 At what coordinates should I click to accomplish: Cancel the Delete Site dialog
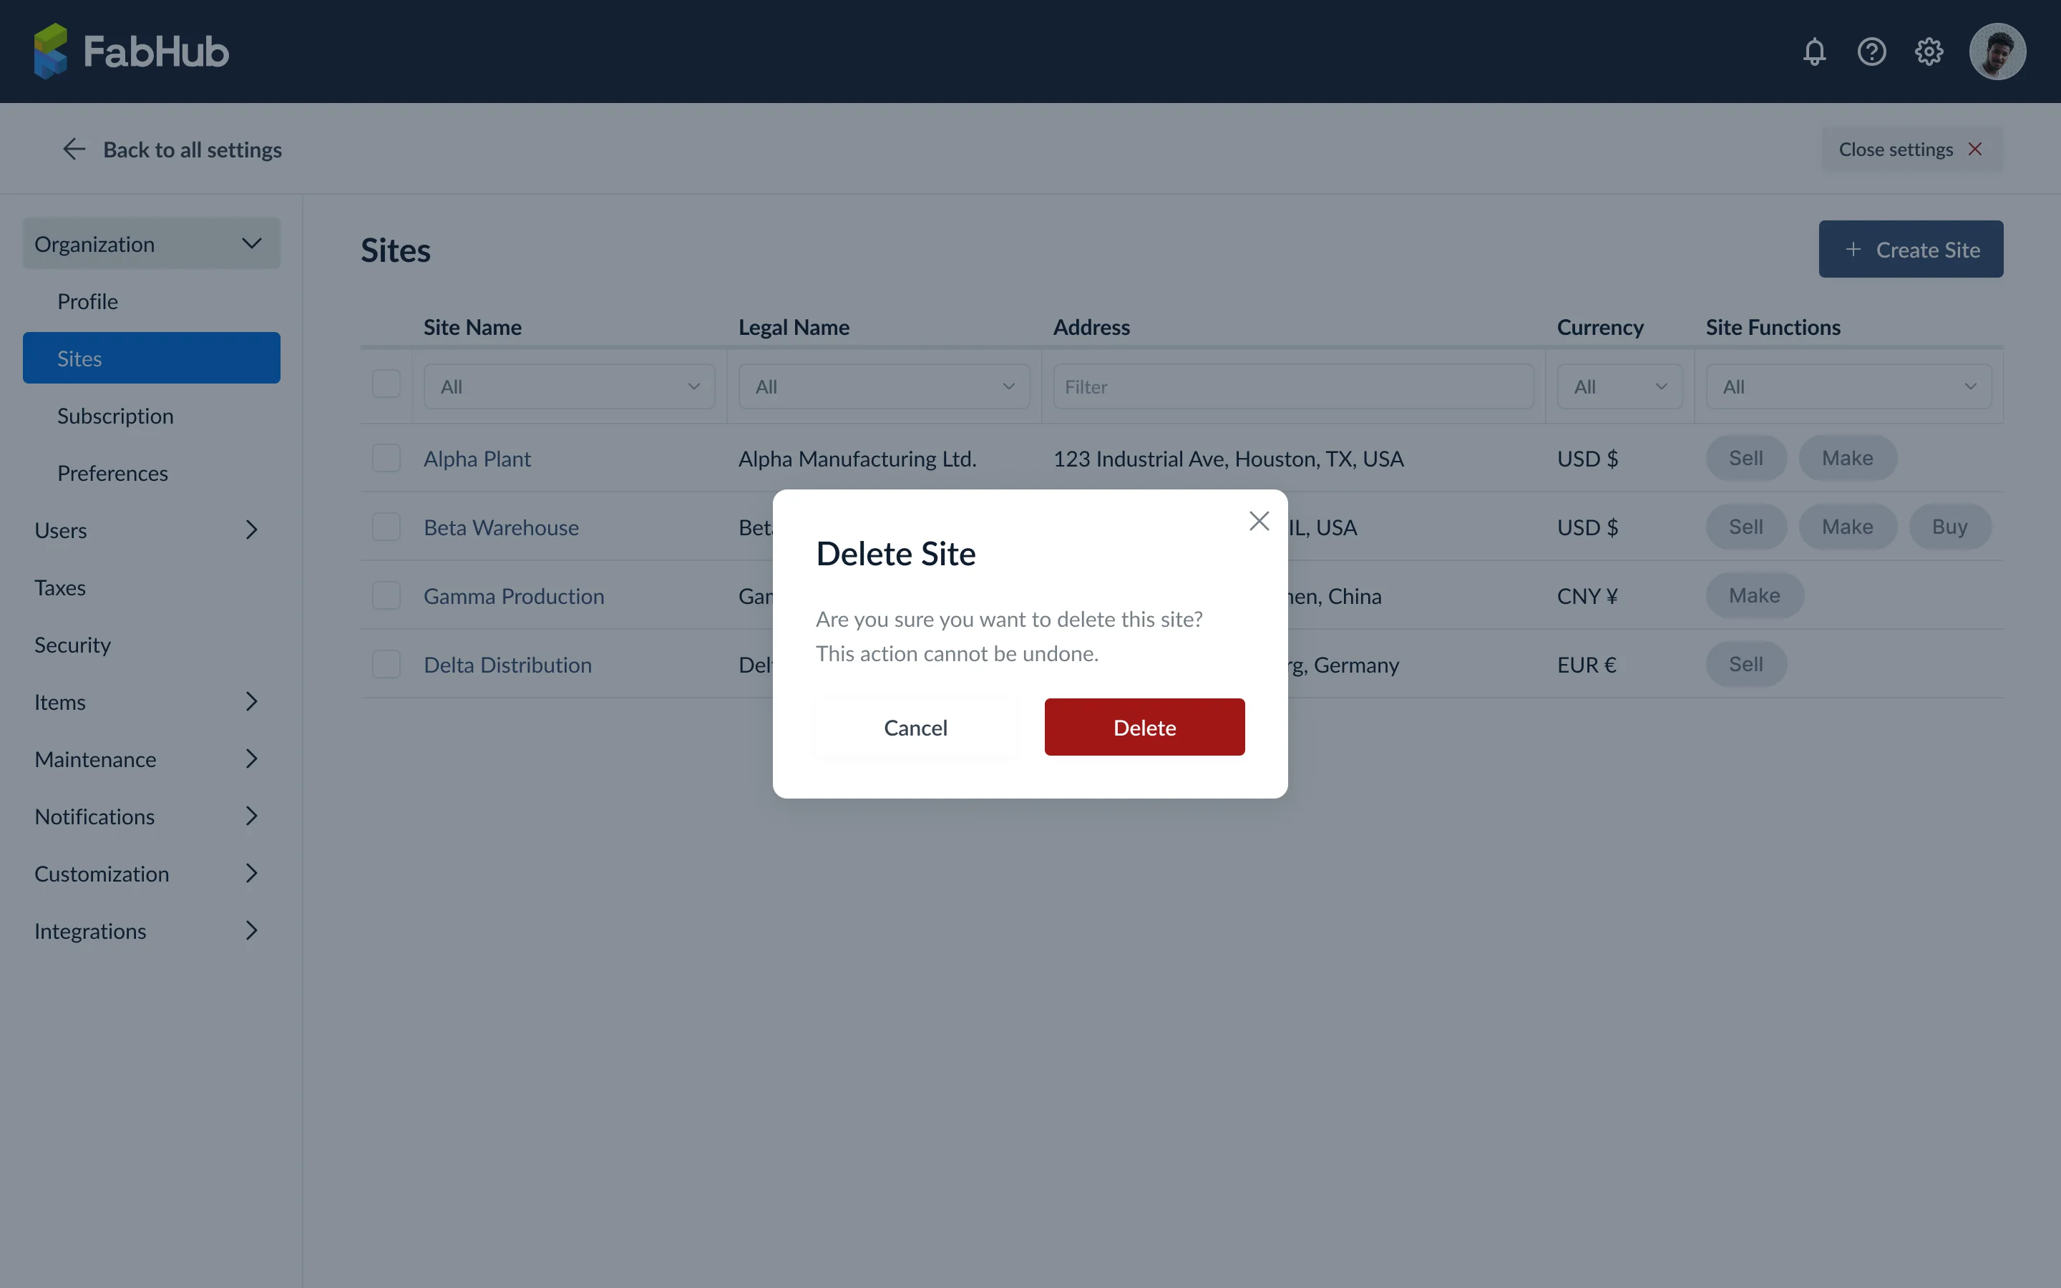pyautogui.click(x=915, y=726)
